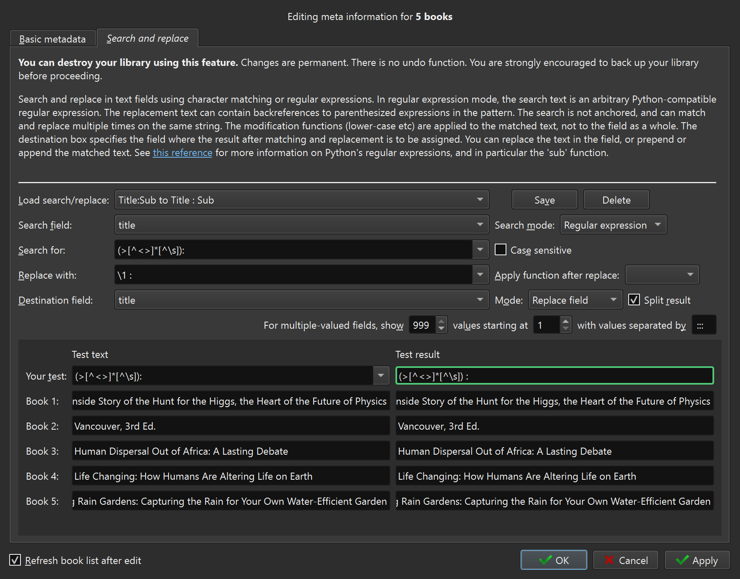The width and height of the screenshot is (740, 579).
Task: Open the 'this reference' regex link
Action: tap(182, 153)
